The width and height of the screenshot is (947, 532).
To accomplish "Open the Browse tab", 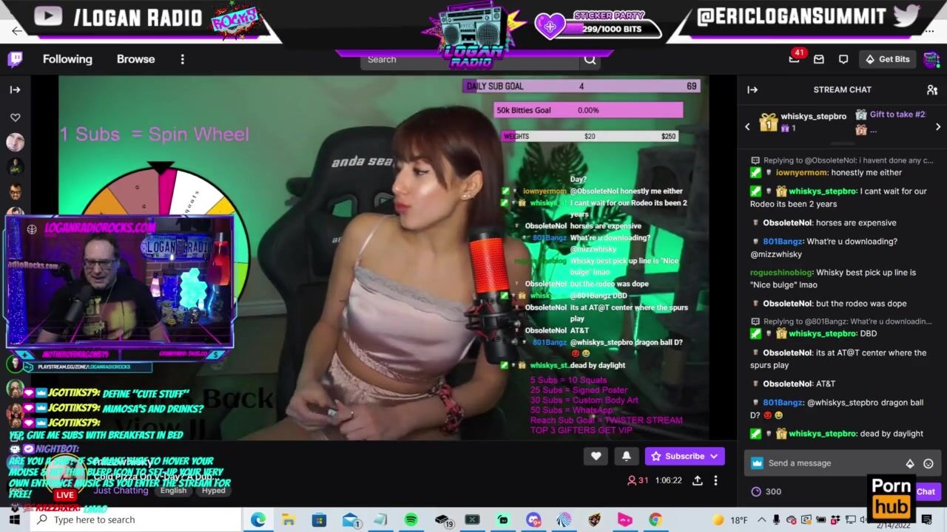I will pyautogui.click(x=135, y=59).
